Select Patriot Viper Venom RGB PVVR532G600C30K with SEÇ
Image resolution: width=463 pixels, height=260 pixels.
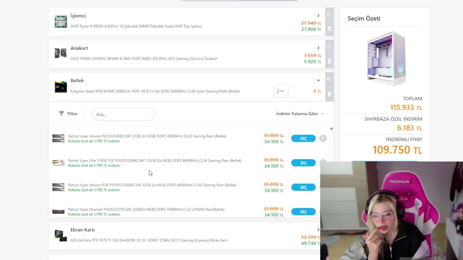point(303,187)
